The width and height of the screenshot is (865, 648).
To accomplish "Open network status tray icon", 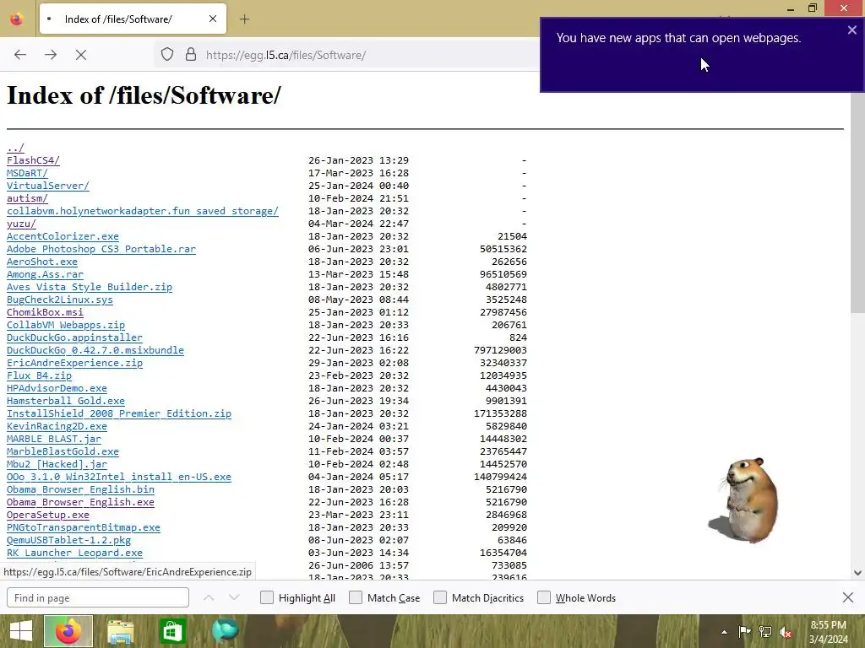I will pyautogui.click(x=765, y=632).
